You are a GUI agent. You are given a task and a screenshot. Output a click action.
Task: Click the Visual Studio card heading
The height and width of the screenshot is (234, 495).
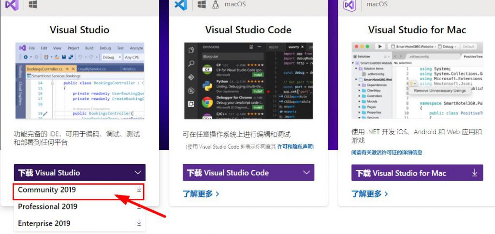pyautogui.click(x=80, y=30)
